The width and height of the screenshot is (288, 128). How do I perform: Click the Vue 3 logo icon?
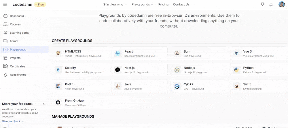coord(236,53)
